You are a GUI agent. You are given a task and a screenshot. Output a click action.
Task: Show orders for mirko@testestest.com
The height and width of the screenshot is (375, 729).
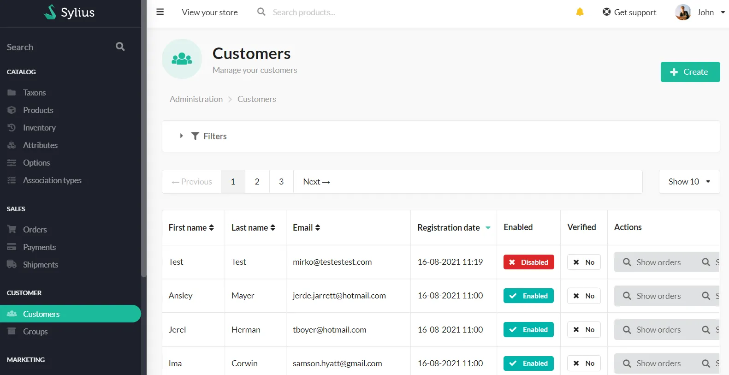pos(652,262)
